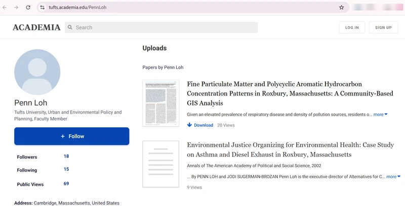
Task: Click the magnifier icon in search box
Action: click(x=70, y=27)
